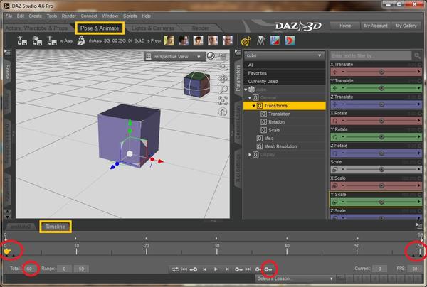Click the search magnifier beside filter field
427x287 pixels.
pos(417,55)
